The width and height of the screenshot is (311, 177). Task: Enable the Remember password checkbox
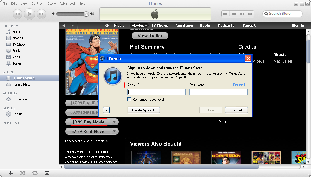129,100
